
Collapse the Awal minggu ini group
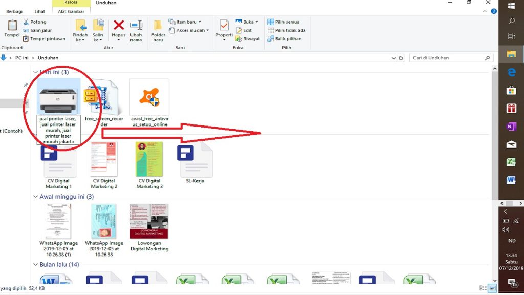(x=35, y=197)
